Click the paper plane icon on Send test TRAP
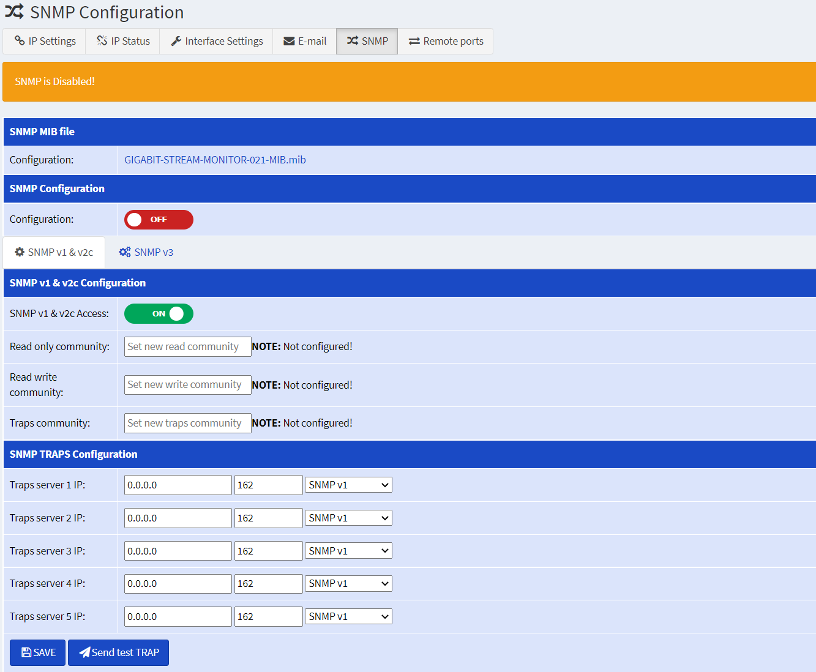Image resolution: width=816 pixels, height=672 pixels. [x=84, y=652]
